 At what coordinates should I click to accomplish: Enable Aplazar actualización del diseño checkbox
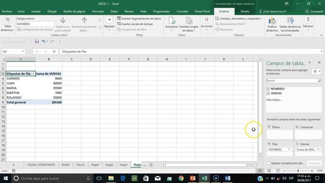coord(269,163)
